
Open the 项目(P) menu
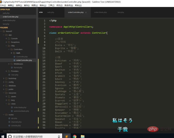[x=59, y=5]
